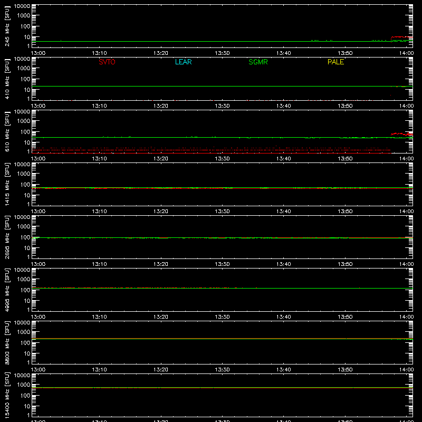Click the 13:30 time label under the 245 MHz panel
Screen dimensions: 422x422
pos(222,53)
